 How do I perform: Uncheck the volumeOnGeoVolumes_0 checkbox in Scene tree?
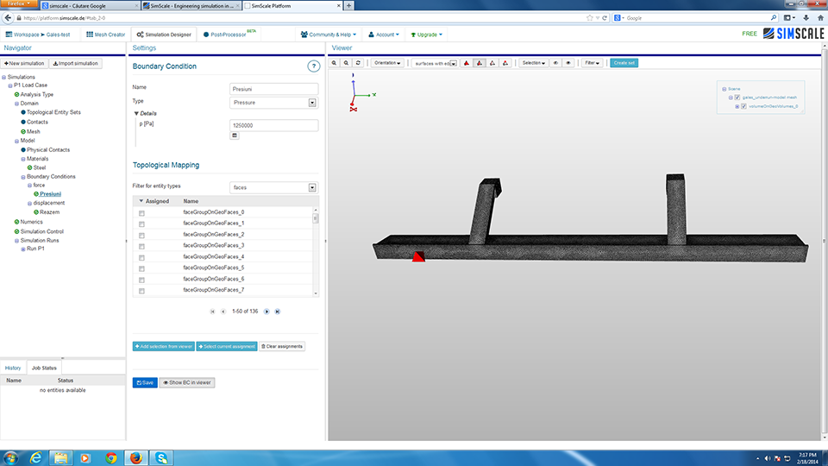click(743, 106)
